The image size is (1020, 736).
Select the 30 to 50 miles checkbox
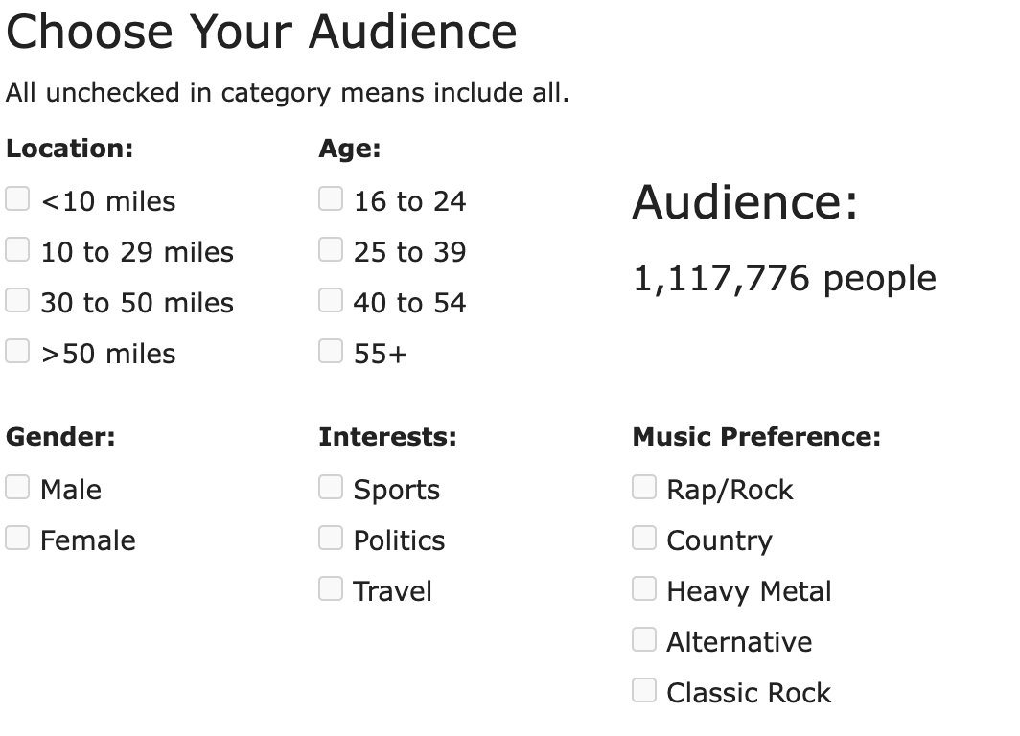coord(17,300)
